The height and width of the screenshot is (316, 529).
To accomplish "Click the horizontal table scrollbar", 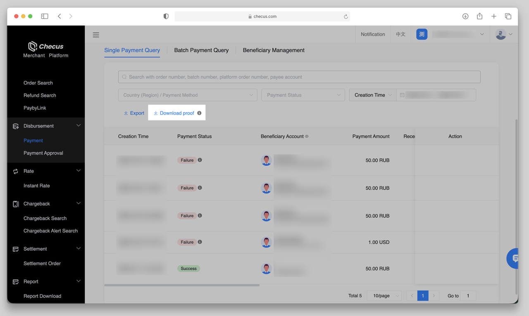I will [182, 285].
